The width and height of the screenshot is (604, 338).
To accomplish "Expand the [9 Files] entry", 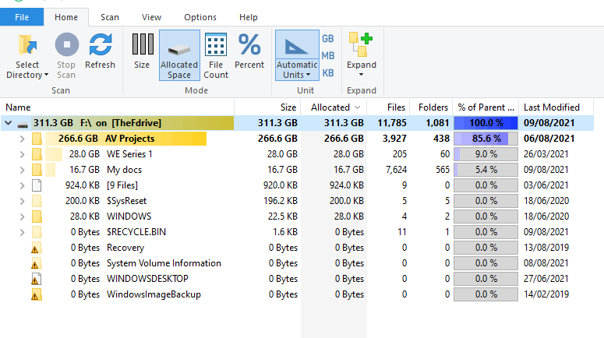I will [x=23, y=185].
